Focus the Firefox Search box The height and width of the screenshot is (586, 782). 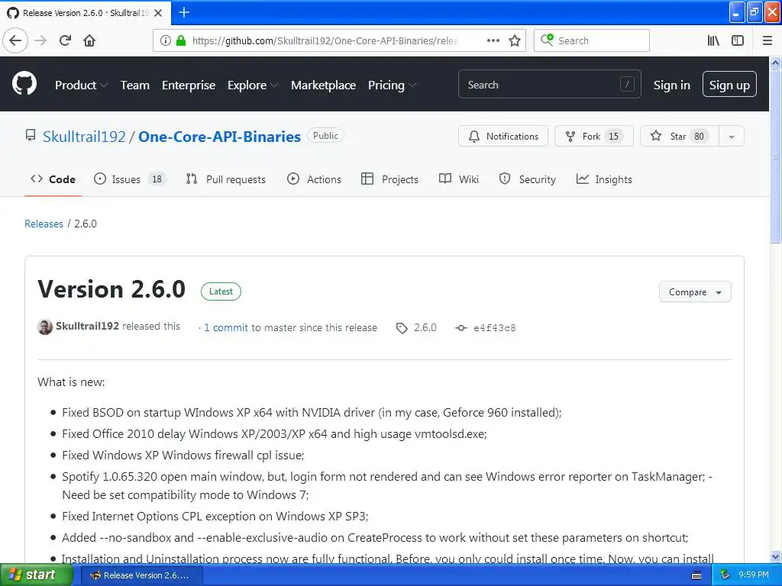tap(592, 40)
